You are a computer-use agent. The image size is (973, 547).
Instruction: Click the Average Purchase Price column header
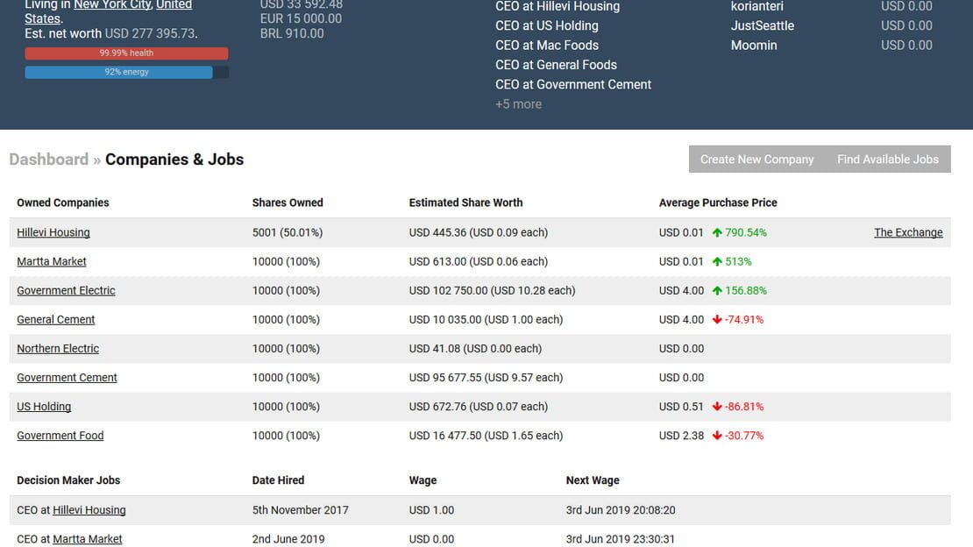718,202
